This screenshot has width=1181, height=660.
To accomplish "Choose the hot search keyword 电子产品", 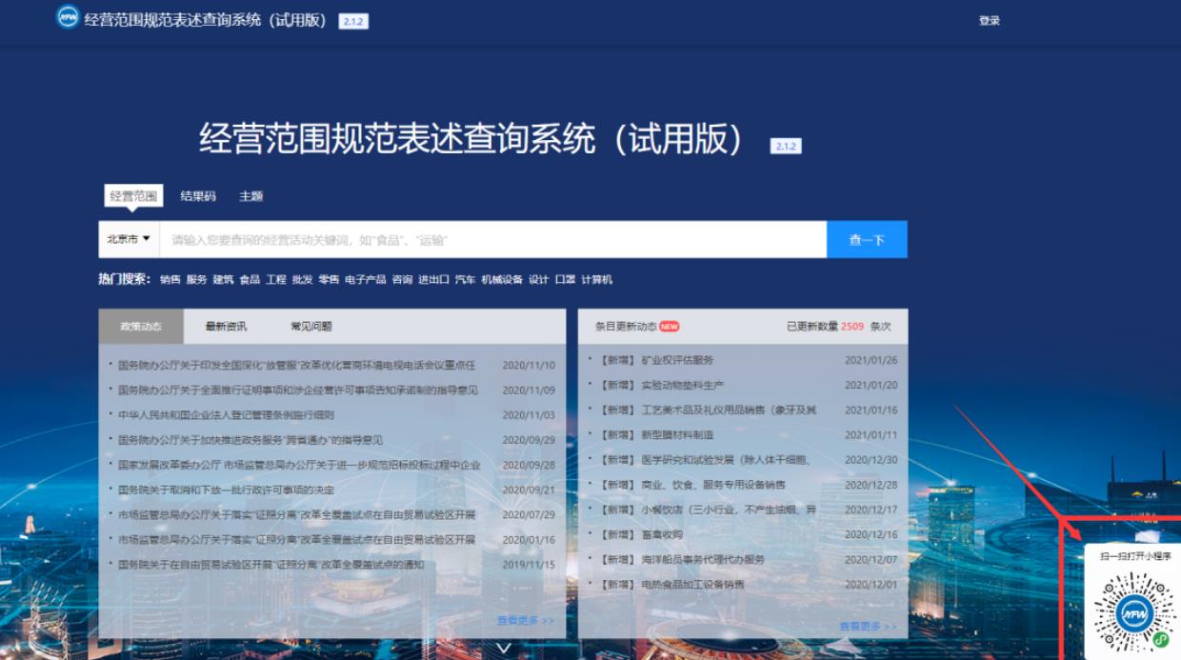I will coord(365,280).
